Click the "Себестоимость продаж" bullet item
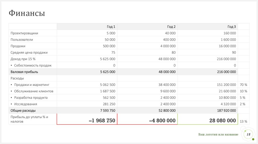This screenshot has height=144, width=258. click(x=33, y=65)
